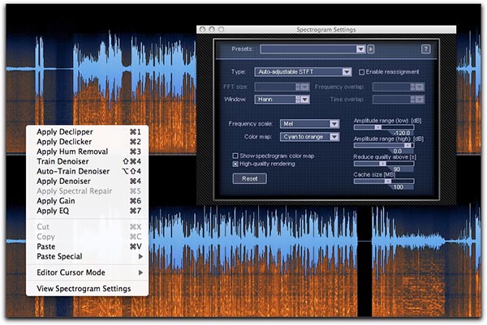Open the Color map dropdown Cyan to orange
This screenshot has width=487, height=325.
point(310,137)
